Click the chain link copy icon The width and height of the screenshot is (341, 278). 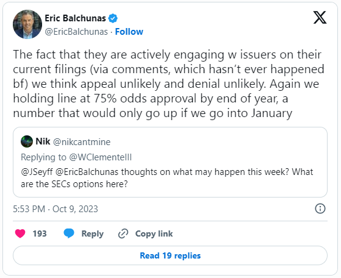click(x=123, y=233)
